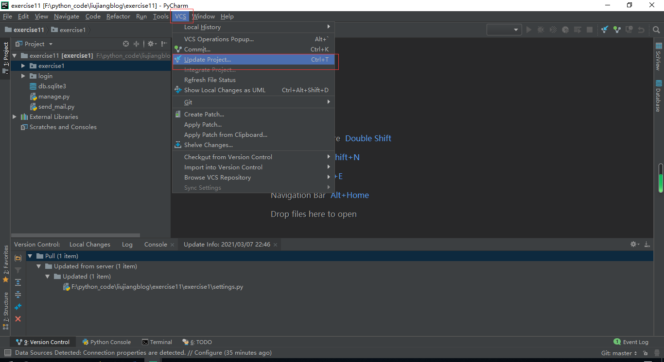Click the Show History toolbar icon
Viewport: 664px width, 362px height.
click(629, 30)
